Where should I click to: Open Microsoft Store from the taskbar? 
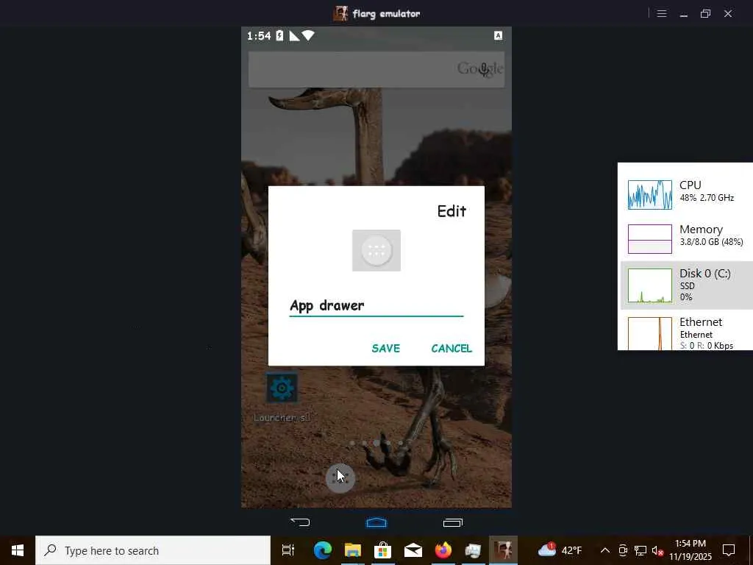click(x=382, y=550)
